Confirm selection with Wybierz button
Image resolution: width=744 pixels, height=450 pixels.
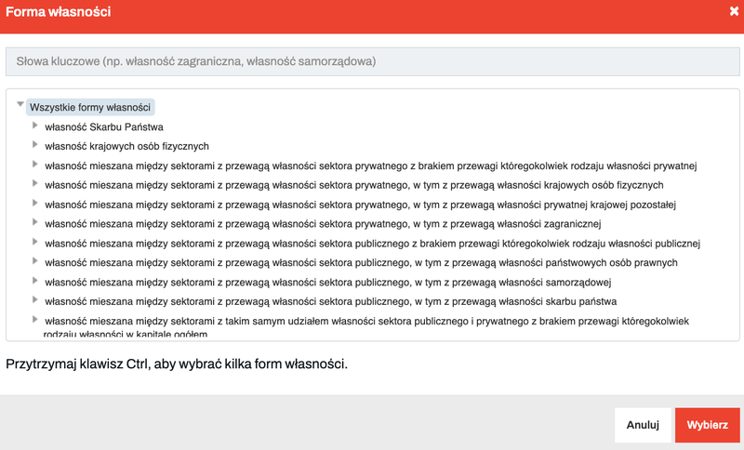(x=708, y=425)
